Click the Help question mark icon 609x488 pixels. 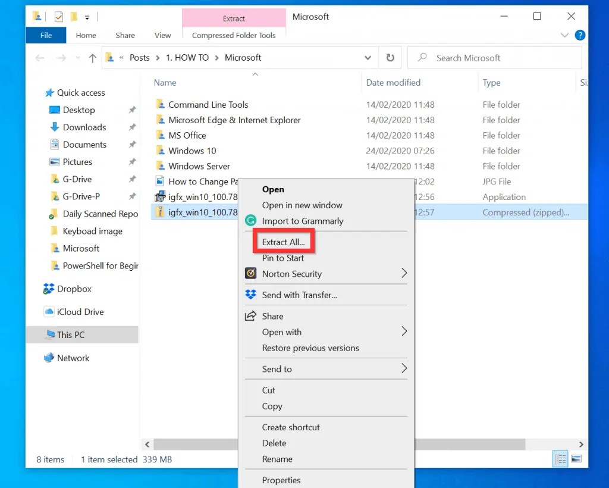pos(579,35)
